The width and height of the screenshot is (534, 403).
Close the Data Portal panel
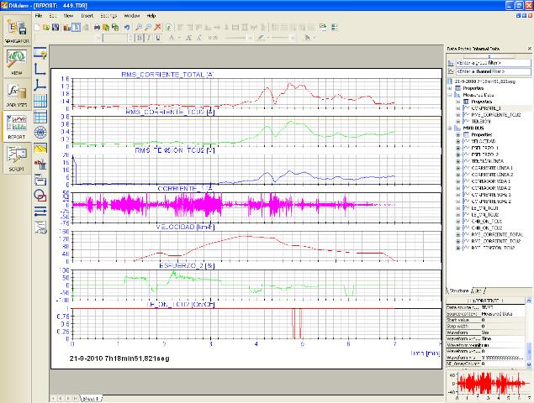point(530,49)
